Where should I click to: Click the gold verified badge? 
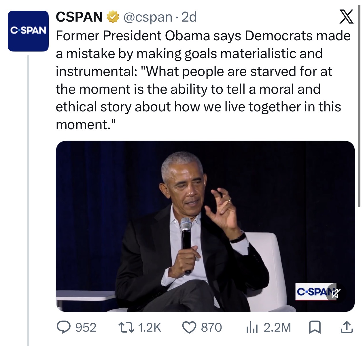(113, 17)
